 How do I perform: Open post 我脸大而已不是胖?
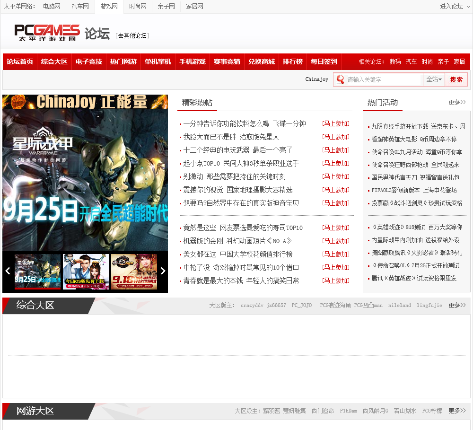point(231,137)
